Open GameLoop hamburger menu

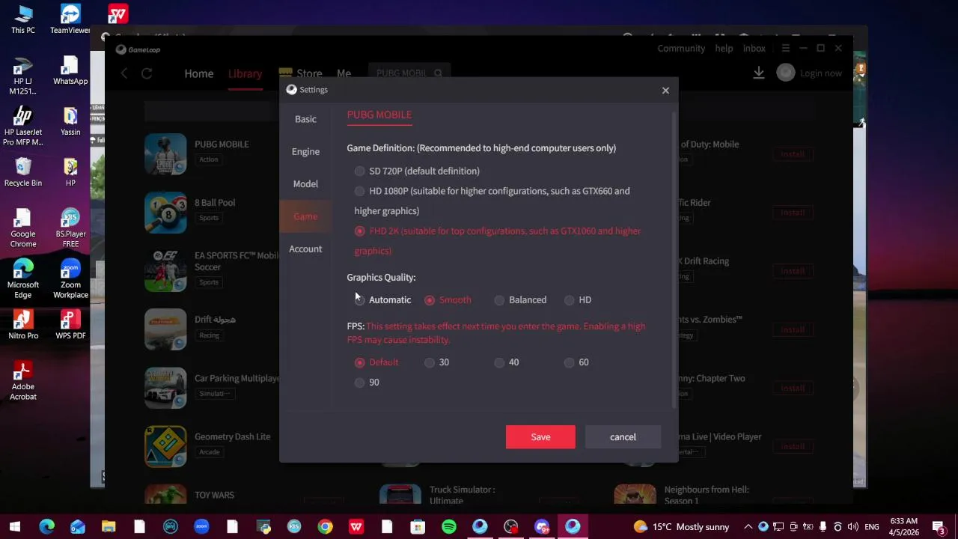pos(785,49)
